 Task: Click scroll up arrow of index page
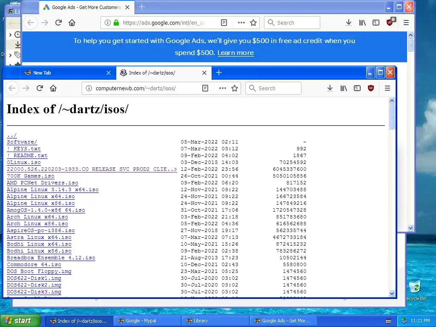tap(392, 100)
